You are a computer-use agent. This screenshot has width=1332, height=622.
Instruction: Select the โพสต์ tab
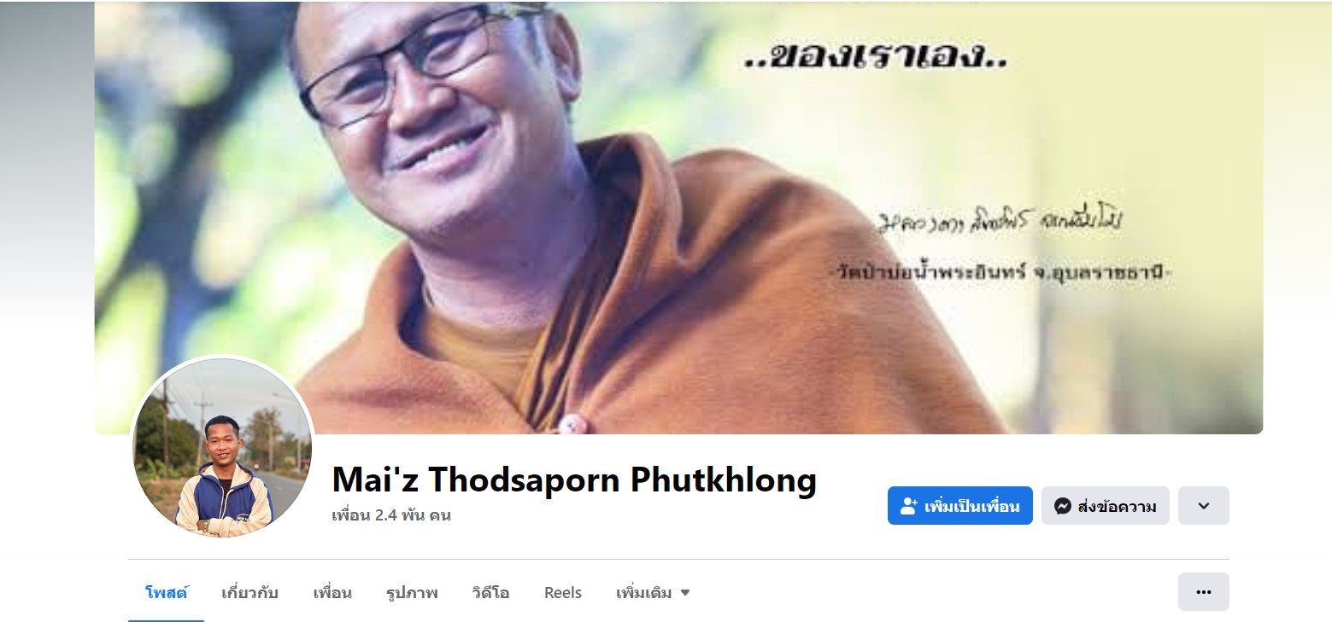[167, 592]
